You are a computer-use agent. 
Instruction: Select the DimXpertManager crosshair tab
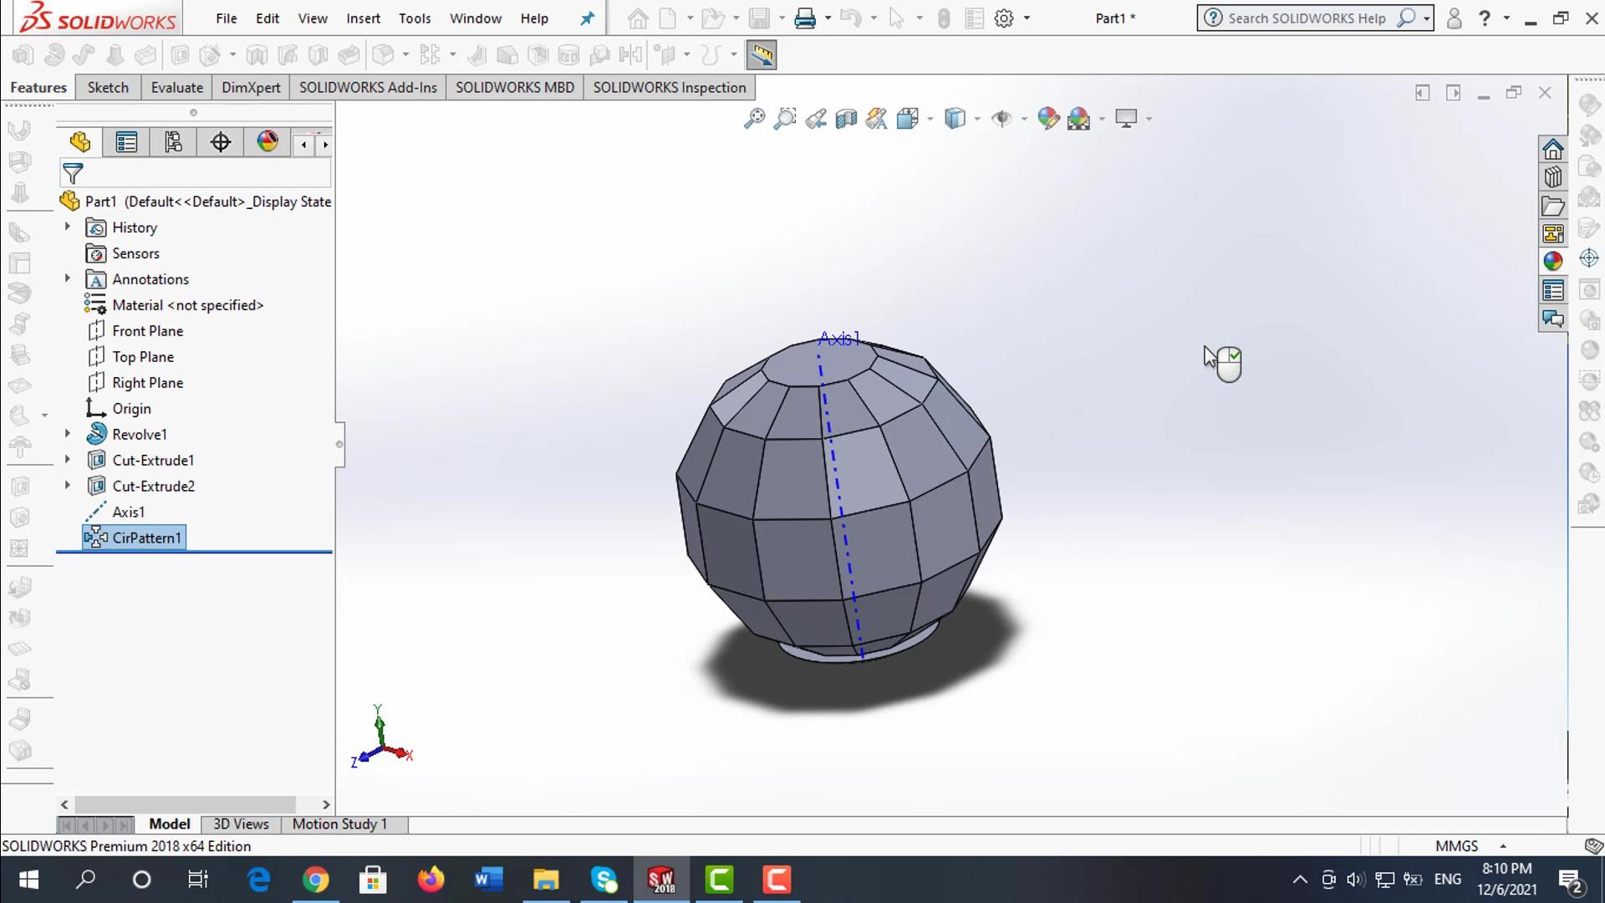pyautogui.click(x=221, y=142)
